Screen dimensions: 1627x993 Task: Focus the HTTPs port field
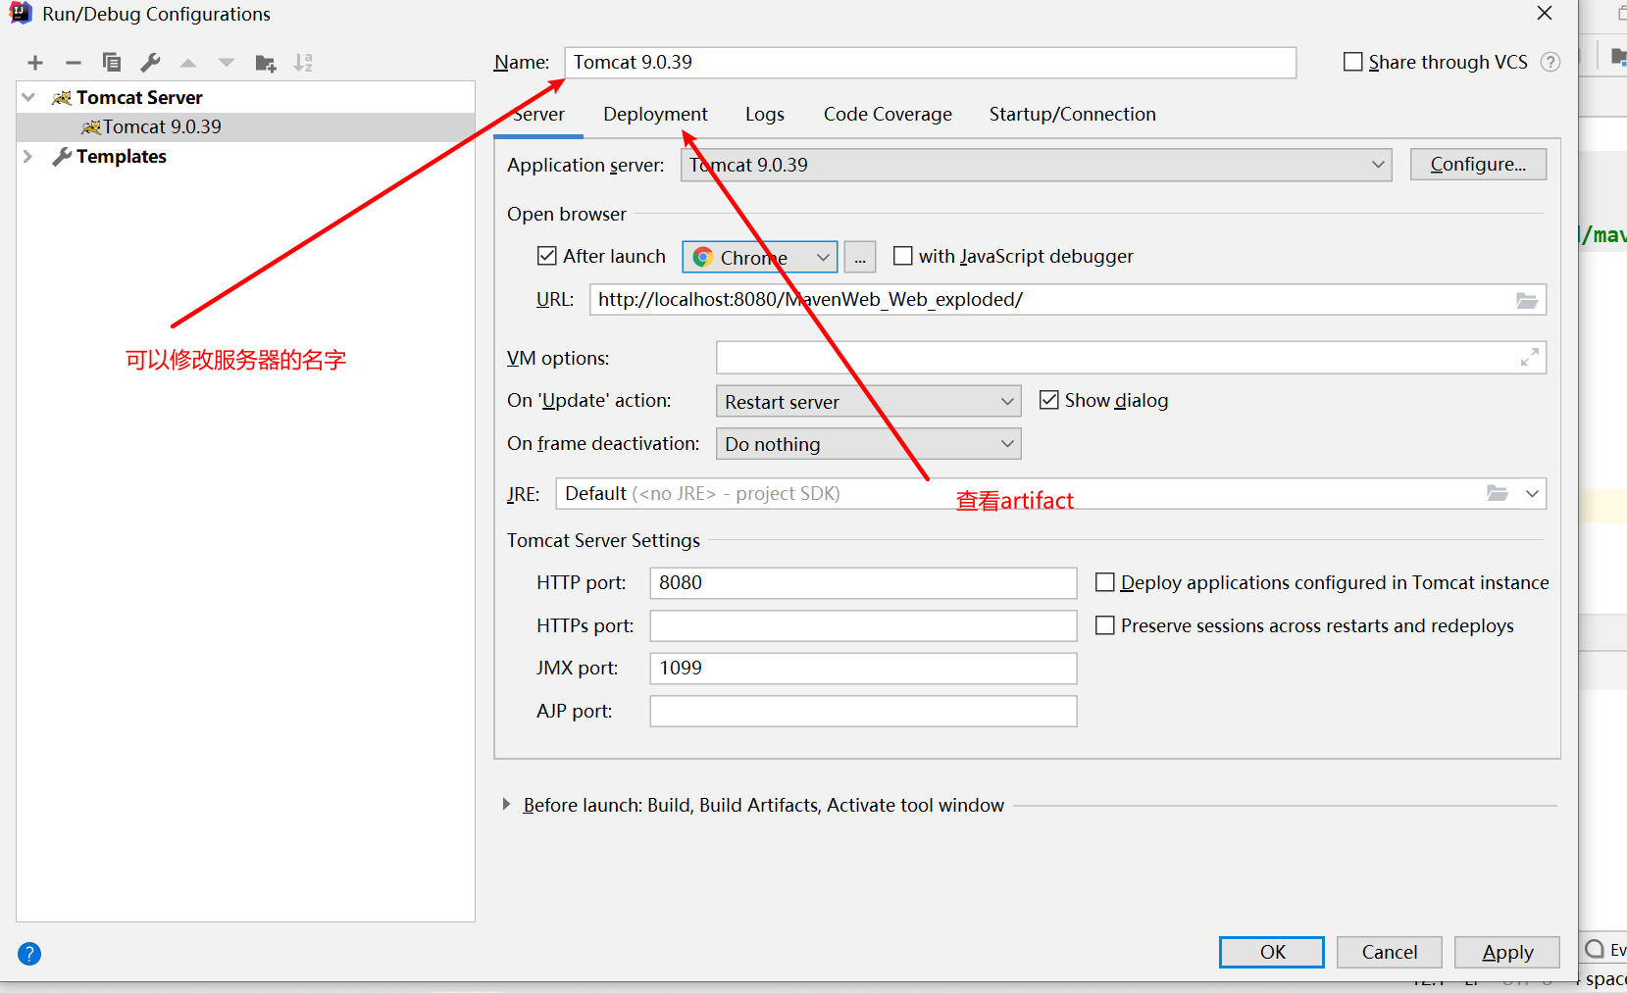pyautogui.click(x=863, y=625)
